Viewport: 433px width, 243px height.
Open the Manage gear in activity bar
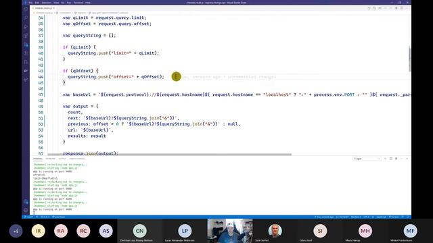[26, 210]
